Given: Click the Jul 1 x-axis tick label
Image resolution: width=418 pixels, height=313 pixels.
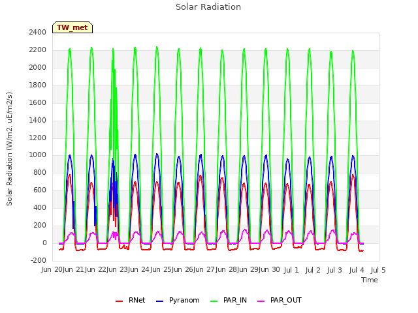Looking at the screenshot, I should [x=291, y=269].
